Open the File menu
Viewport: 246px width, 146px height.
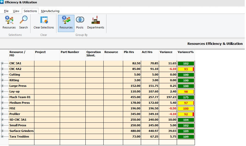tap(6, 11)
